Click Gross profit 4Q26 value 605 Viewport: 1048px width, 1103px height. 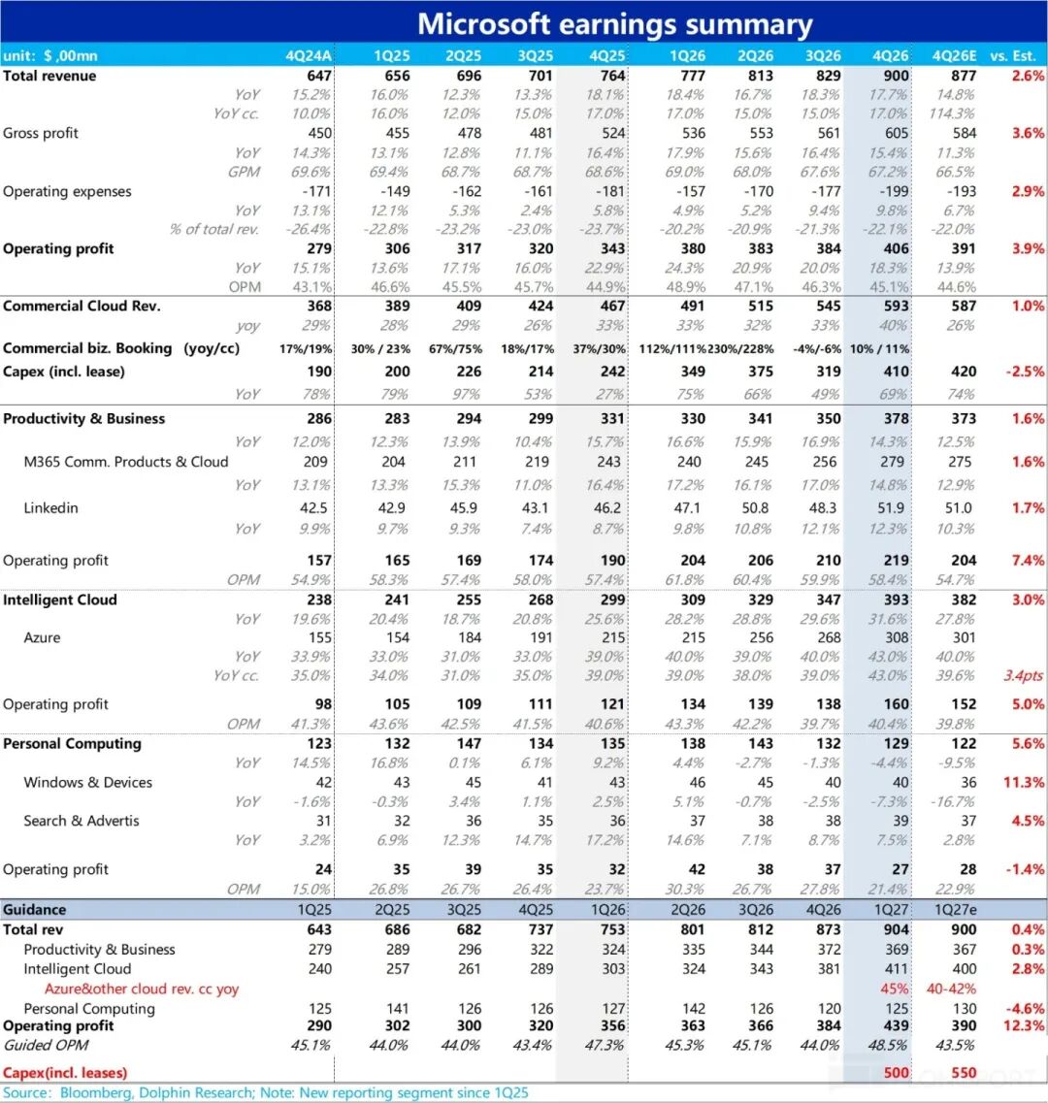[x=896, y=133]
